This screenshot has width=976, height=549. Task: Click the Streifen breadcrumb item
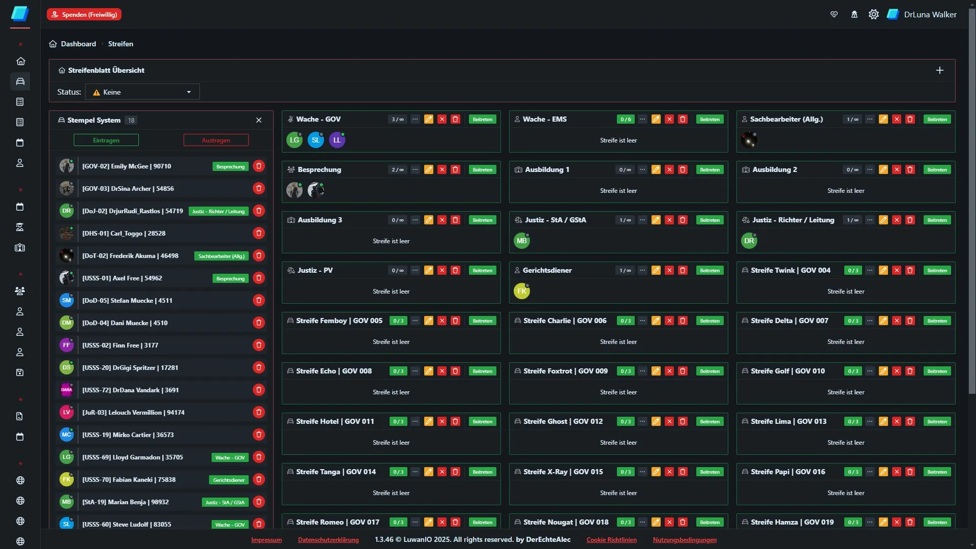[120, 44]
